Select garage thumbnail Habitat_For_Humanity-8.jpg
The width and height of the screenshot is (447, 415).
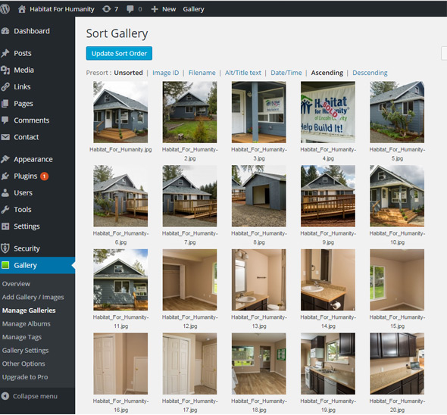coord(259,196)
